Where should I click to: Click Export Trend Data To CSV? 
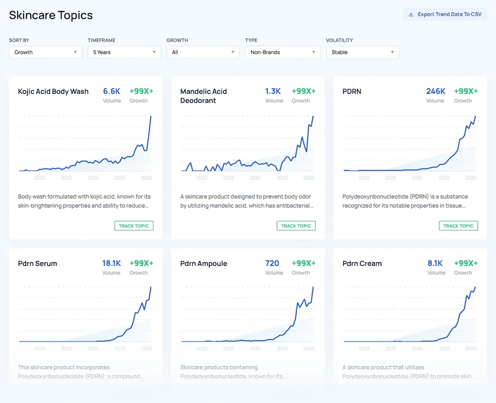445,14
